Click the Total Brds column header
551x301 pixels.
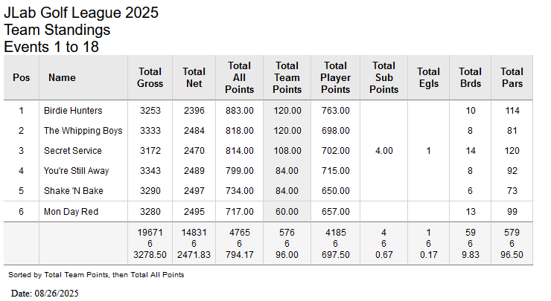[470, 77]
